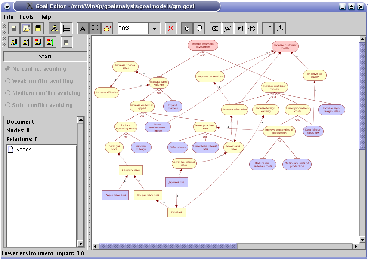
Task: Select the Improve car services node
Action: point(210,76)
